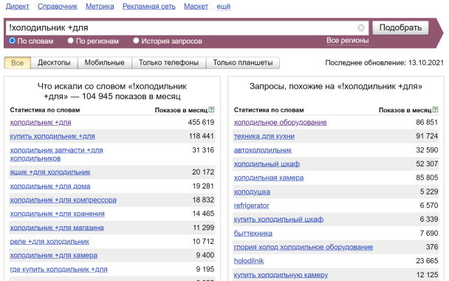This screenshot has width=449, height=281.
Task: Switch to the Все device tab
Action: [17, 63]
